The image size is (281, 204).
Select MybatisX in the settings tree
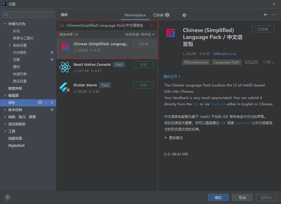(x=17, y=146)
